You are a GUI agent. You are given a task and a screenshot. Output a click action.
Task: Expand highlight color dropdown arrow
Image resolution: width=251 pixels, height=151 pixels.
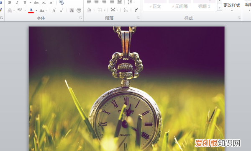[x=25, y=10]
